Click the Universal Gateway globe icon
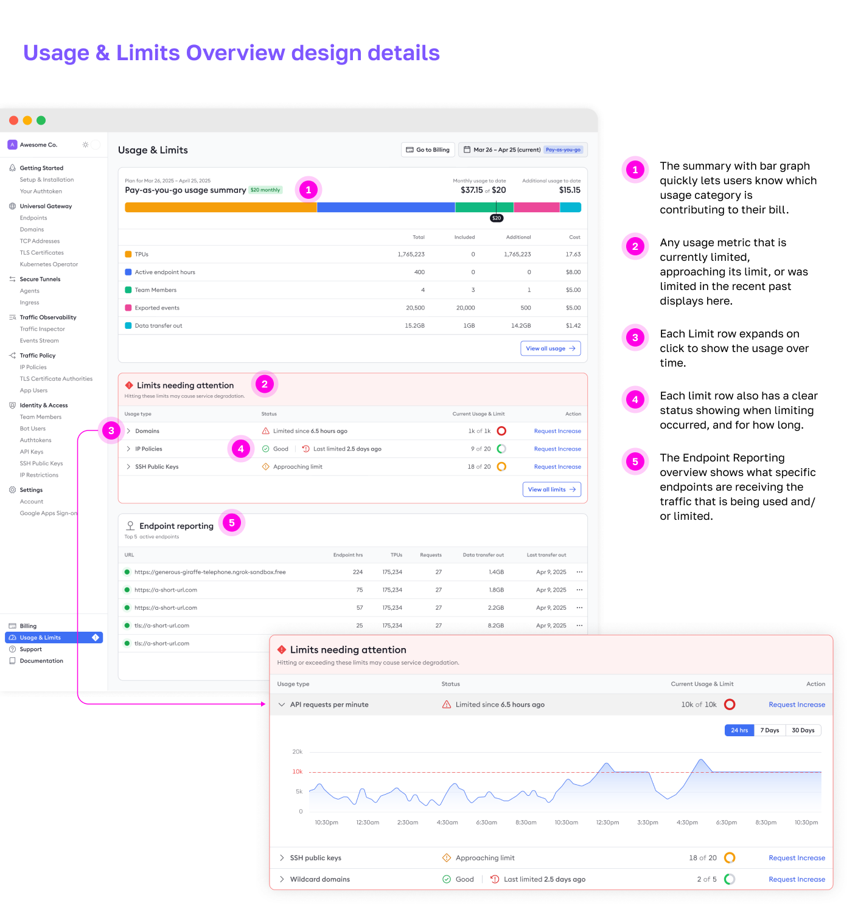The width and height of the screenshot is (858, 915). (12, 206)
